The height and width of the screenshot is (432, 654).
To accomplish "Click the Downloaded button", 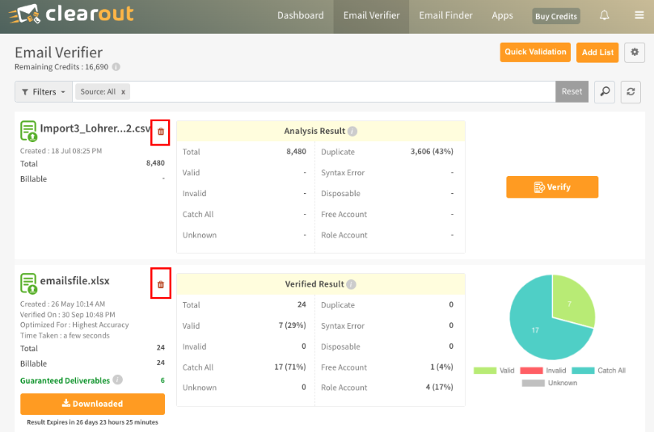I will pos(93,404).
